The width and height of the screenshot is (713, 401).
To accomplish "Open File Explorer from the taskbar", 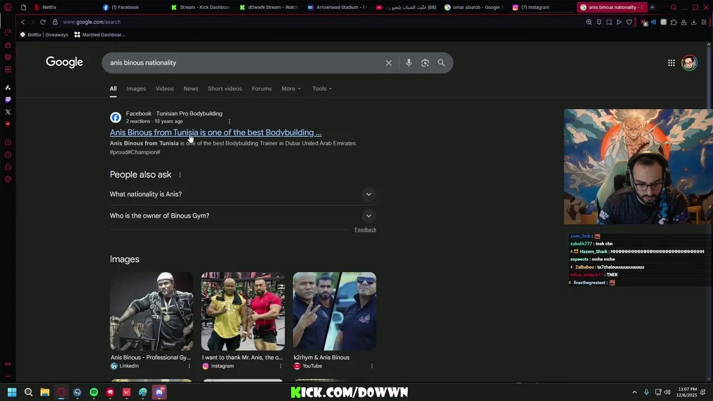I will pos(45,392).
